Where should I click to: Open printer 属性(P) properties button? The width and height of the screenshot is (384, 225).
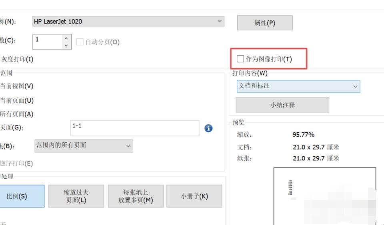[x=265, y=23]
